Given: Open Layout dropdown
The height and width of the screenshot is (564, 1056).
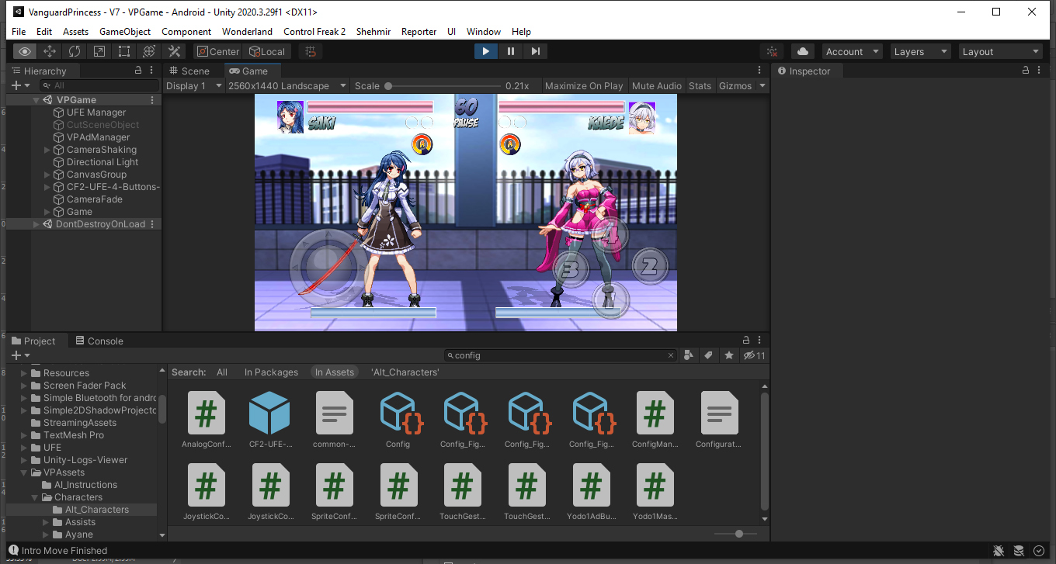Looking at the screenshot, I should coord(1001,51).
